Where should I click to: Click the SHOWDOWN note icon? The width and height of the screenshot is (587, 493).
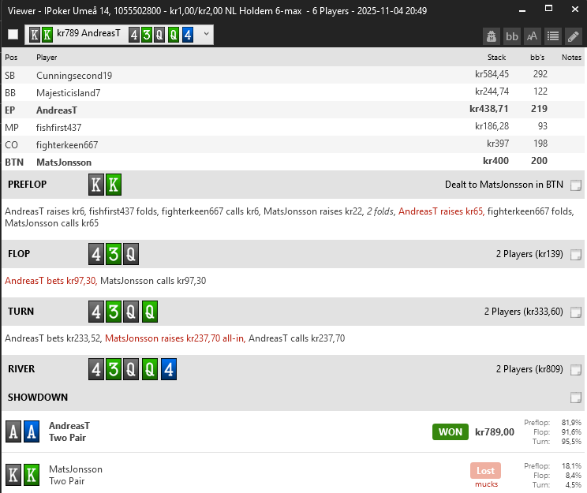click(x=576, y=398)
